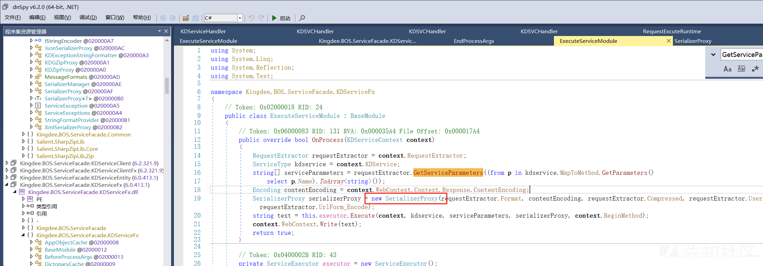Toggle regular expression option in find box
This screenshot has height=266, width=763.
click(x=755, y=69)
